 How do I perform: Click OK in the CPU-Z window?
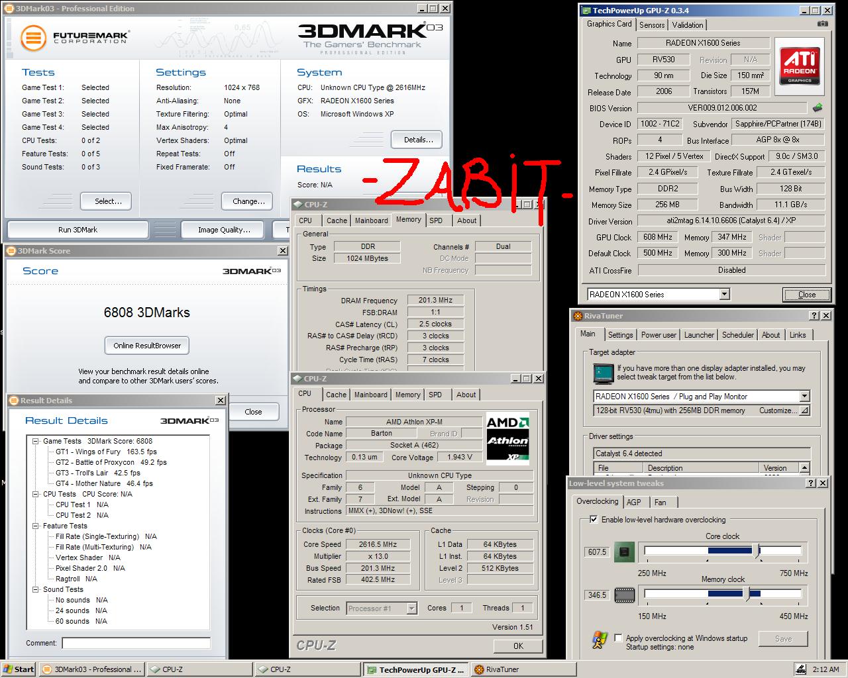518,646
